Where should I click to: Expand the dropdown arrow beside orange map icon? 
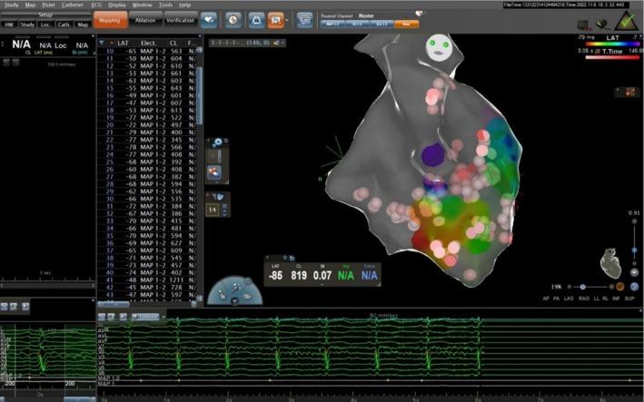[x=287, y=19]
